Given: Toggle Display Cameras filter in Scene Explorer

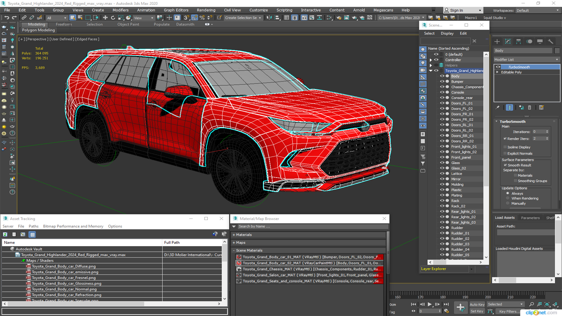Looking at the screenshot, I should coord(423,70).
